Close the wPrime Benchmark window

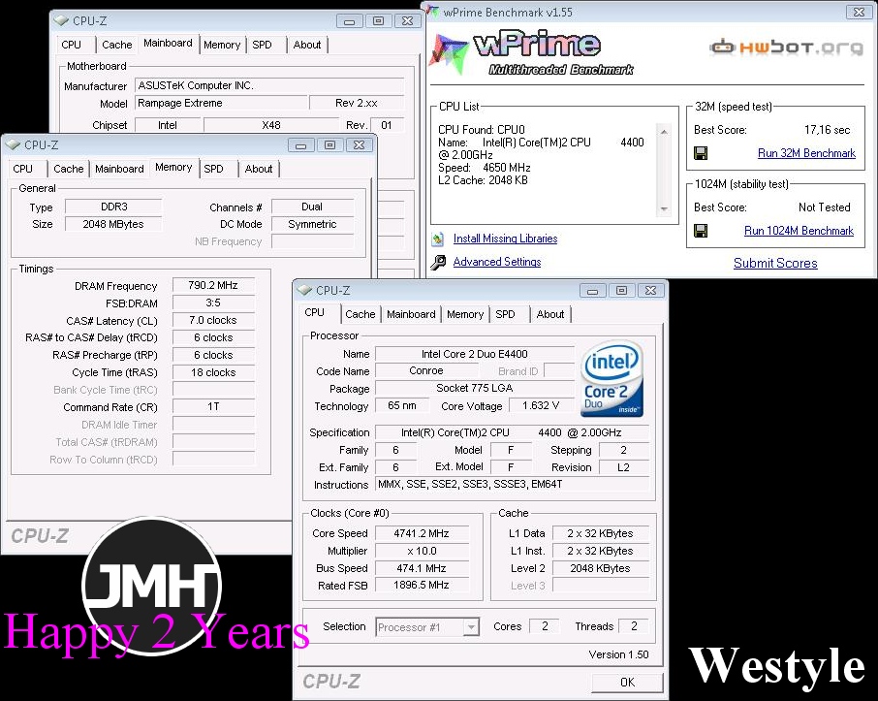[x=859, y=12]
